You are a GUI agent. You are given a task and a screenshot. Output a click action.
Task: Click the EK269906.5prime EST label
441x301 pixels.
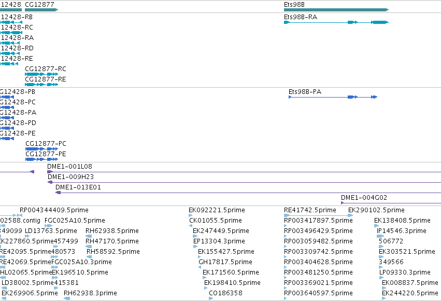tap(30, 293)
